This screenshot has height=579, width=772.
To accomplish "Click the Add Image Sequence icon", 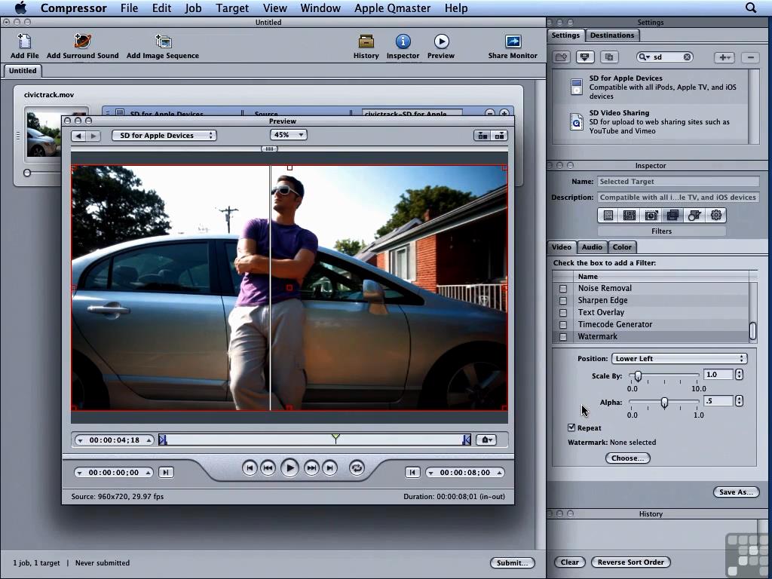I will pos(163,41).
